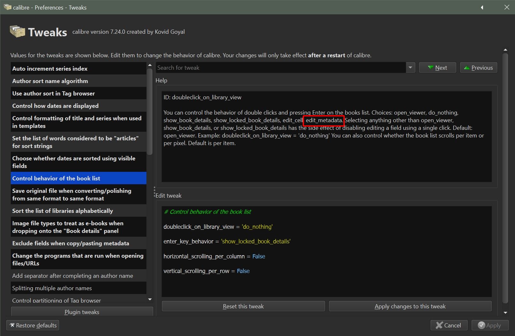Click the horizontal_scrolling_per_column False value
Screen dimensions: 515x336
(259, 256)
